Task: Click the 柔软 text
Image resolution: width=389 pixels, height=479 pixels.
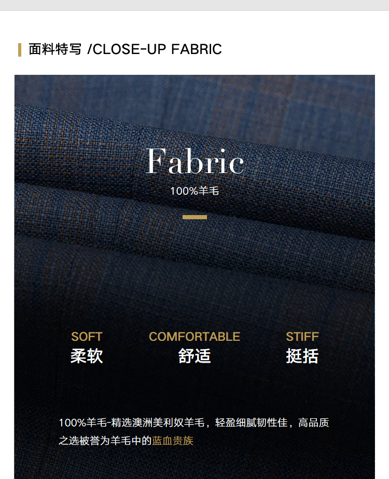Action: point(87,356)
